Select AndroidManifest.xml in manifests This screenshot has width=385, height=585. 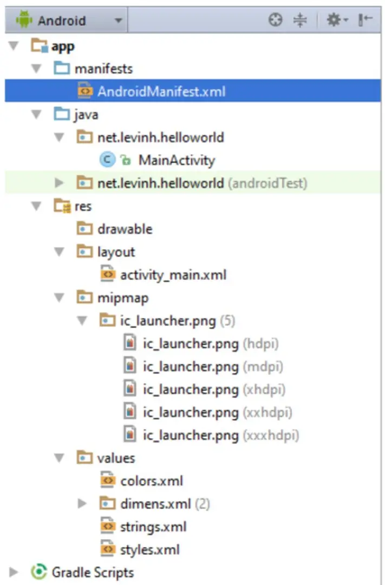tap(161, 92)
